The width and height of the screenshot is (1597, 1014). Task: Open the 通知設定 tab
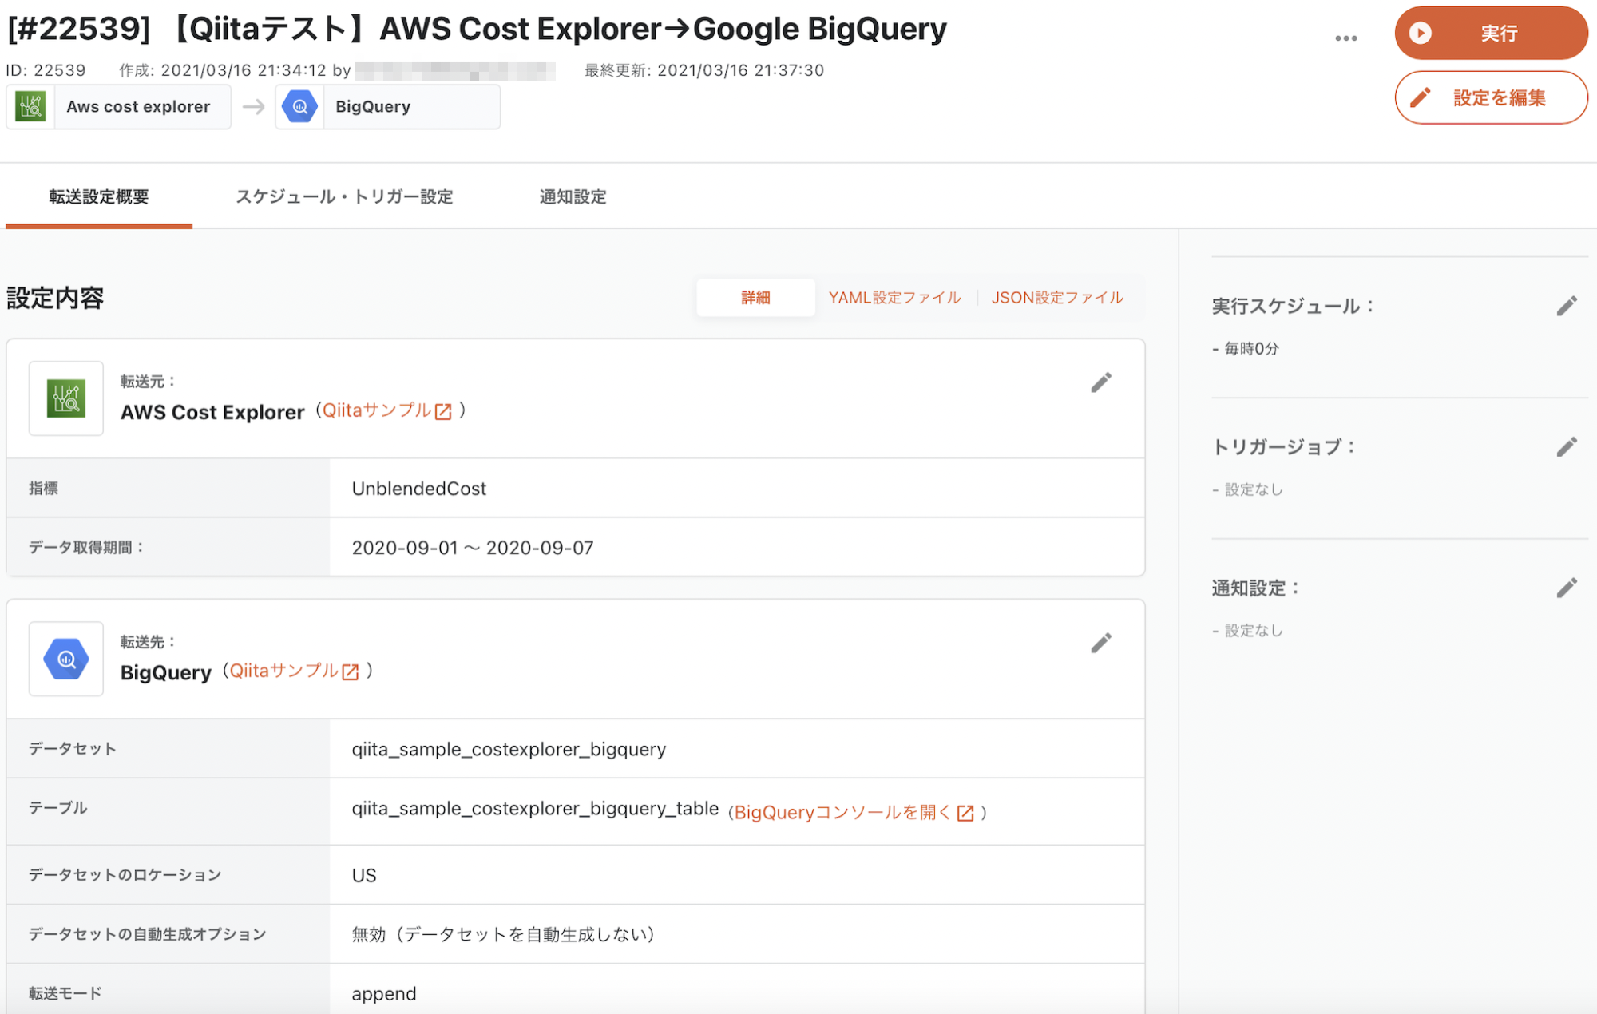573,196
